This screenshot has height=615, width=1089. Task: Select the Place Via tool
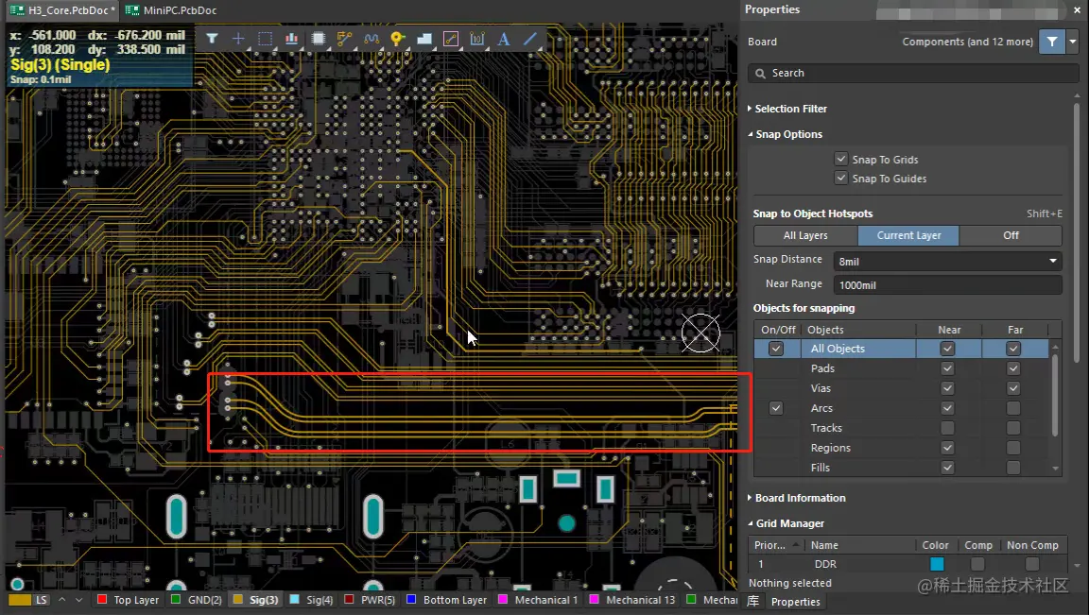[x=397, y=39]
